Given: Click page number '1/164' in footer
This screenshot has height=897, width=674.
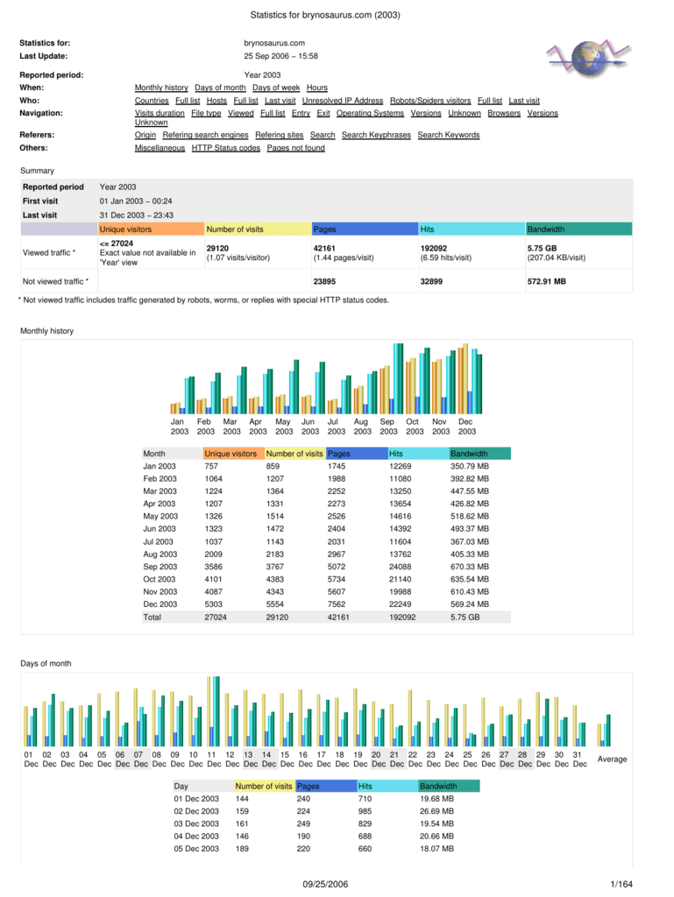Looking at the screenshot, I should tap(621, 885).
